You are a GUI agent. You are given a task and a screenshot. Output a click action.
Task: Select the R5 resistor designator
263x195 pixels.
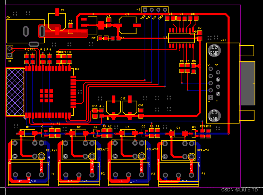tap(187, 61)
